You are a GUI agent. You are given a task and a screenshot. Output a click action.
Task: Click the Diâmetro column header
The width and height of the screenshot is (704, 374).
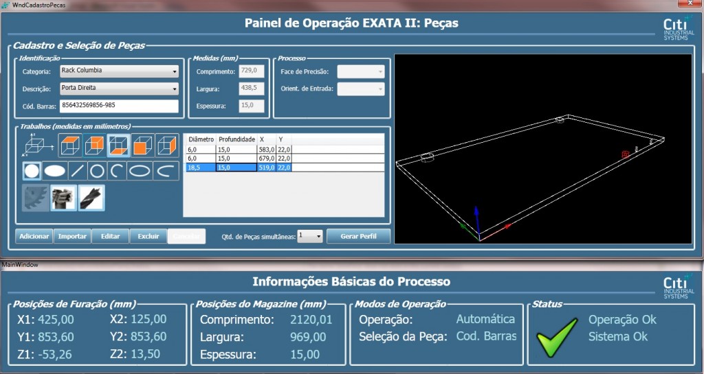pos(201,139)
